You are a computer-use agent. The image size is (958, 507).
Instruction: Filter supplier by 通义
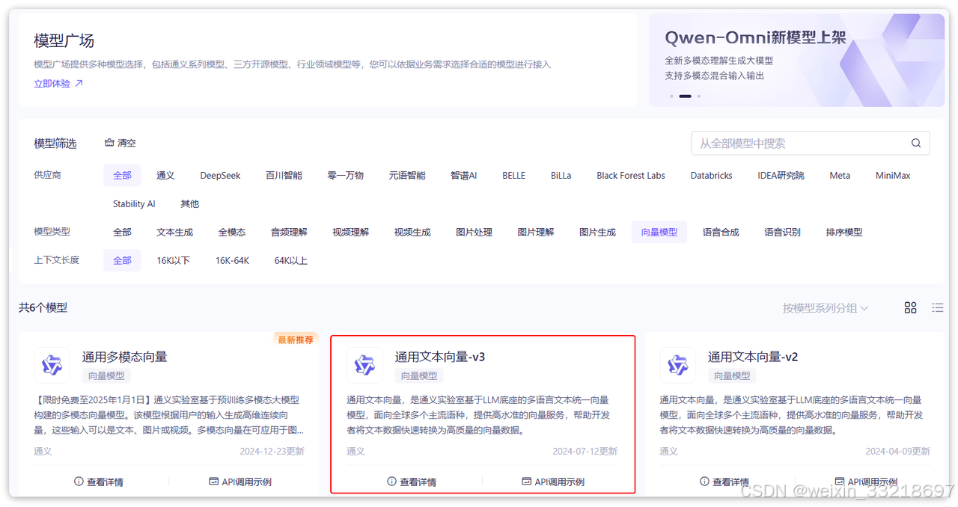(x=165, y=175)
